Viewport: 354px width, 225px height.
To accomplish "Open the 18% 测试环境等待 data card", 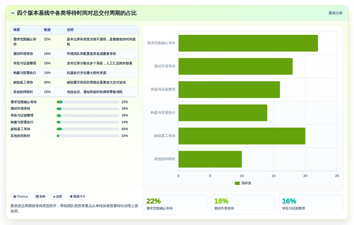I will pos(243,204).
